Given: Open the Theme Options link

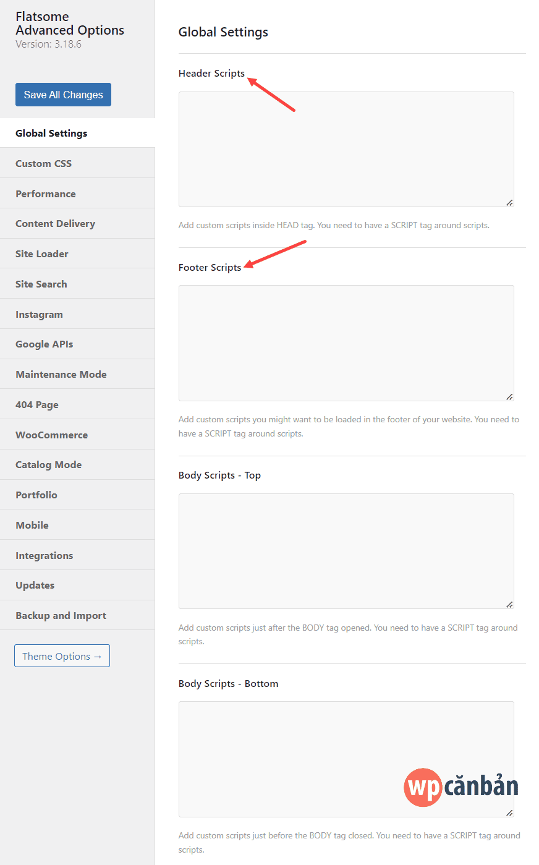Looking at the screenshot, I should [62, 656].
